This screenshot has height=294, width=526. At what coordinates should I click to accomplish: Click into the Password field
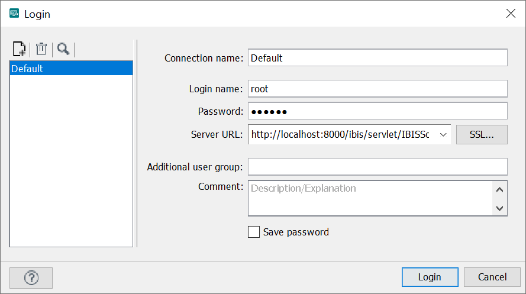coord(377,111)
